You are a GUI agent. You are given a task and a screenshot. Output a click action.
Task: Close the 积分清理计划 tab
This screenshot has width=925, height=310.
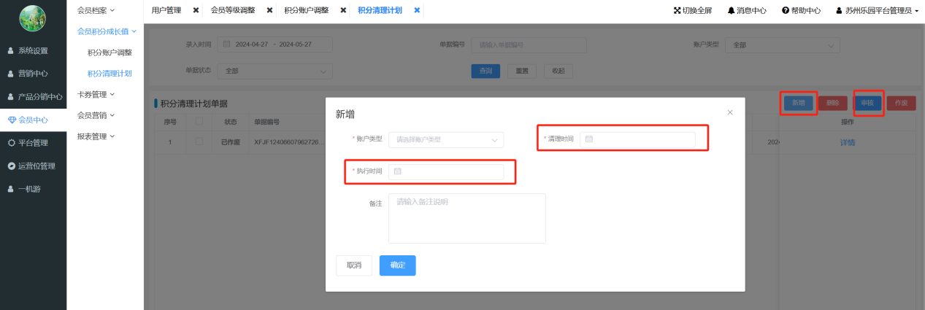click(x=417, y=10)
